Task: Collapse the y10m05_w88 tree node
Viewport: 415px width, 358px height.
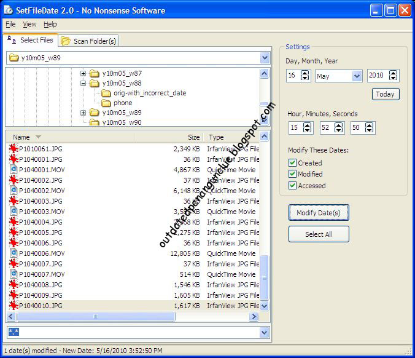Action: (83, 84)
